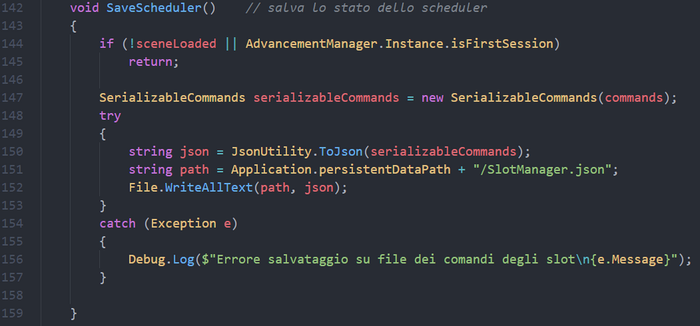Click line number 142 in the gutter
The height and width of the screenshot is (326, 700).
(x=12, y=8)
